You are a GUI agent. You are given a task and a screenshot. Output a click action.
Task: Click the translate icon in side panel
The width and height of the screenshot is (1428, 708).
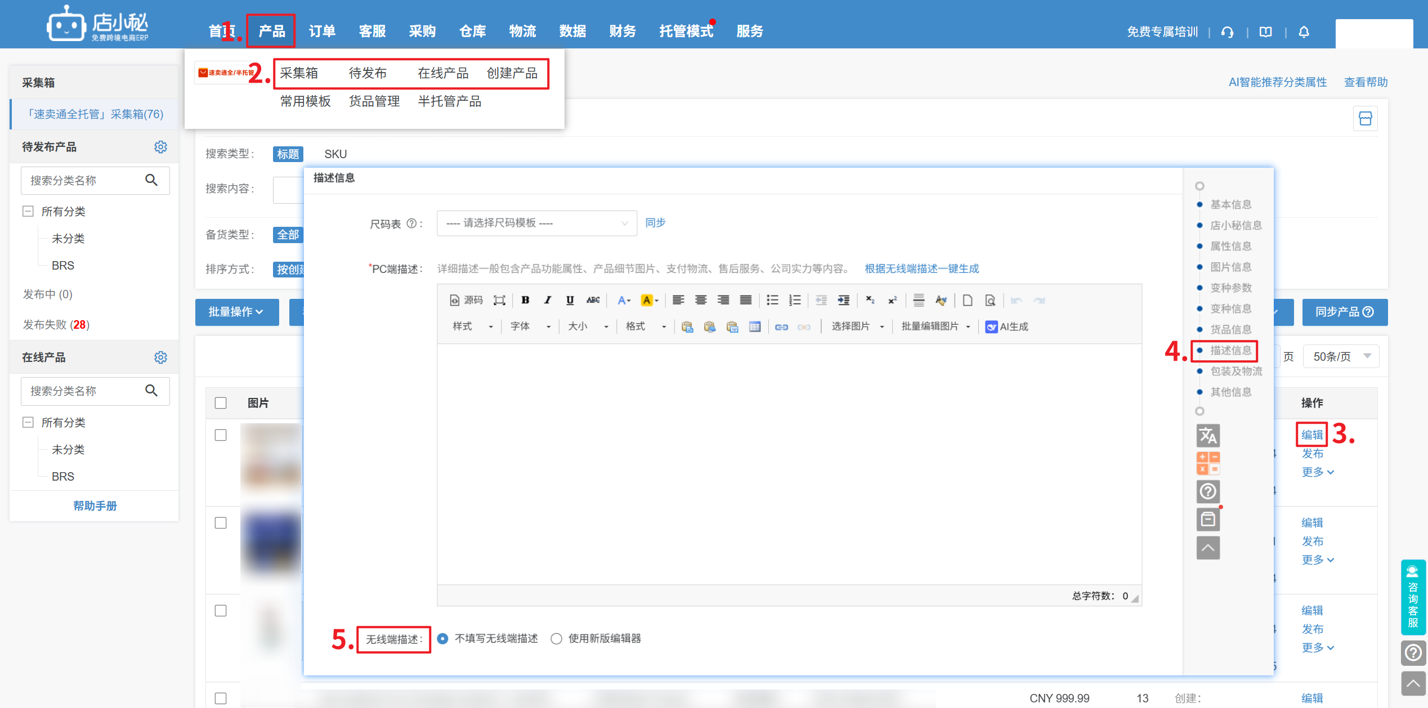click(1208, 436)
